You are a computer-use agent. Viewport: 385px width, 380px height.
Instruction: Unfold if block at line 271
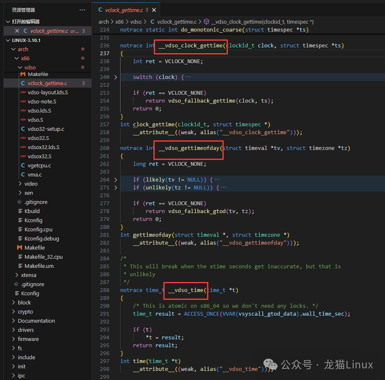(116, 187)
